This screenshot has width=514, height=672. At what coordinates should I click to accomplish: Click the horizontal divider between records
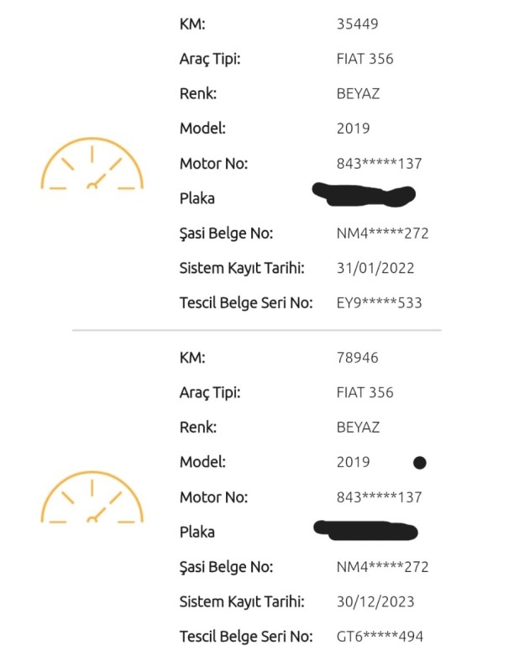pos(256,330)
